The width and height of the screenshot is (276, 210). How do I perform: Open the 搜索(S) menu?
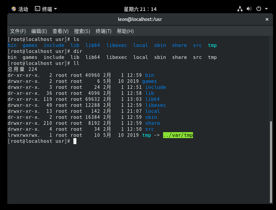click(82, 31)
